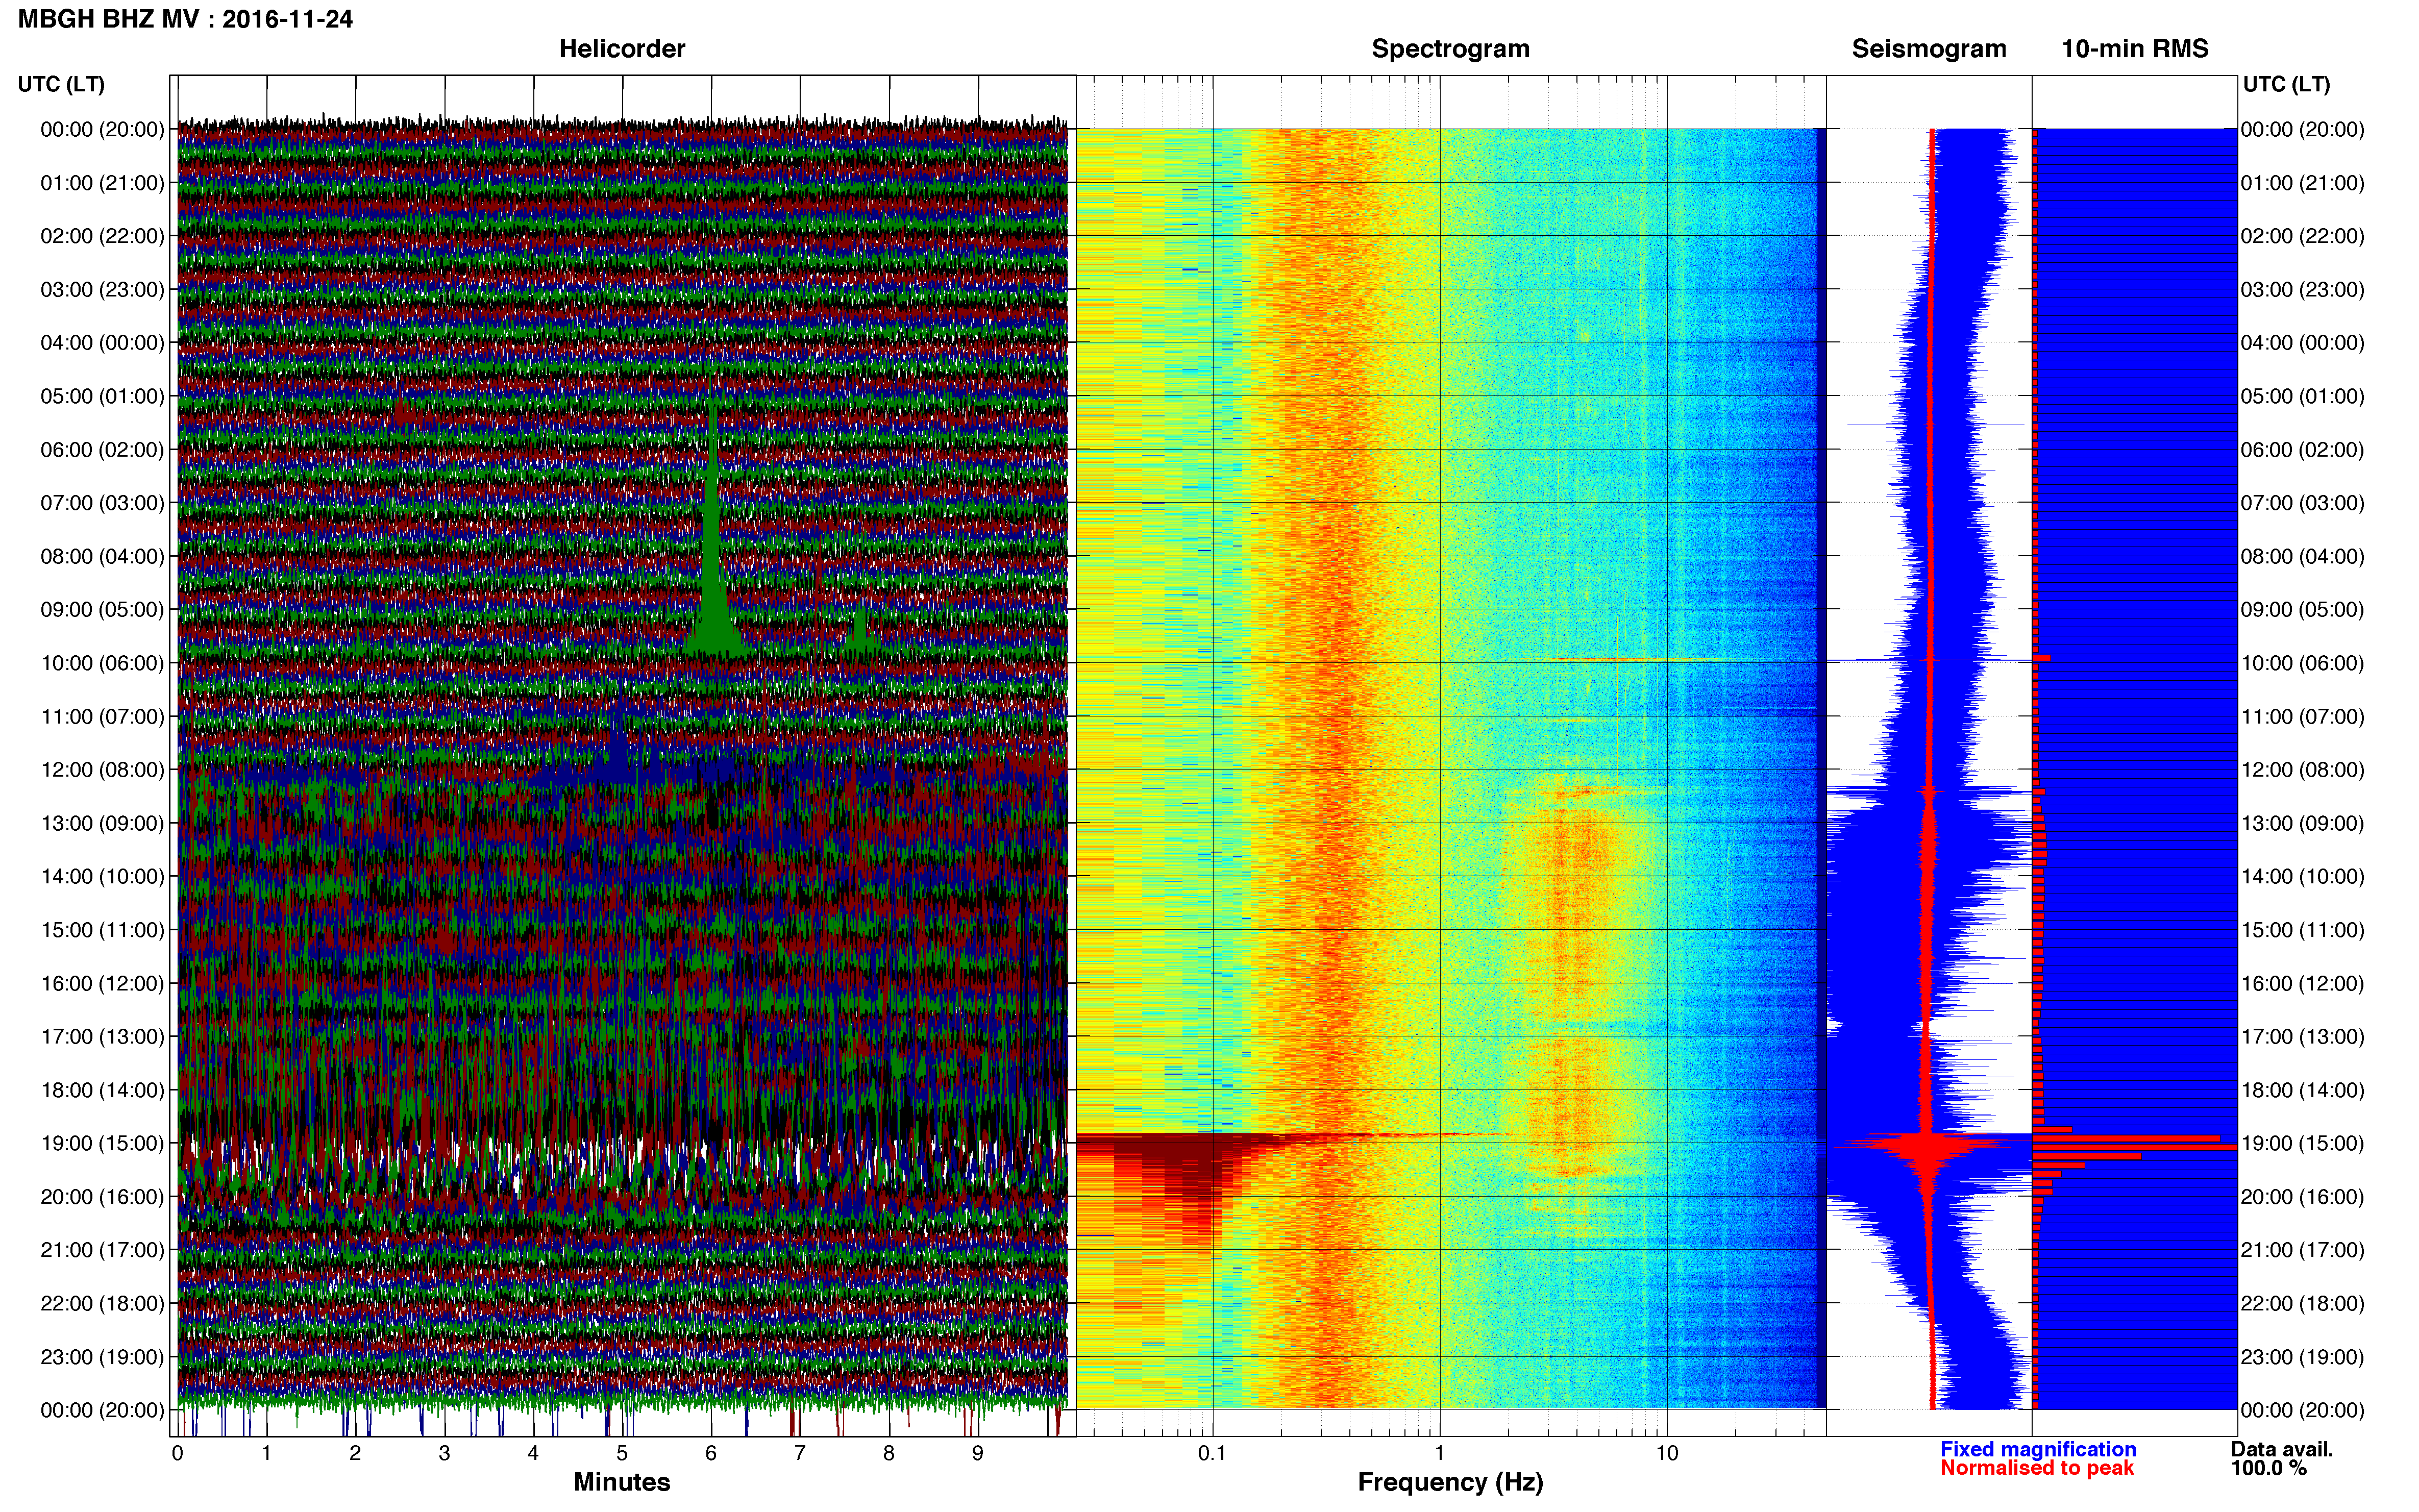Click the '0' tick on the Minutes axis

[x=178, y=1454]
